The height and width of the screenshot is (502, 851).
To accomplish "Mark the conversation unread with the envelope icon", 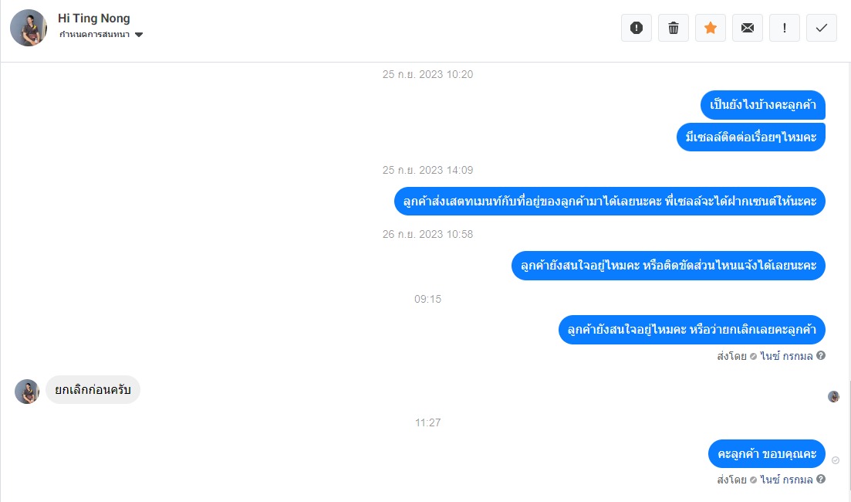I will 748,28.
